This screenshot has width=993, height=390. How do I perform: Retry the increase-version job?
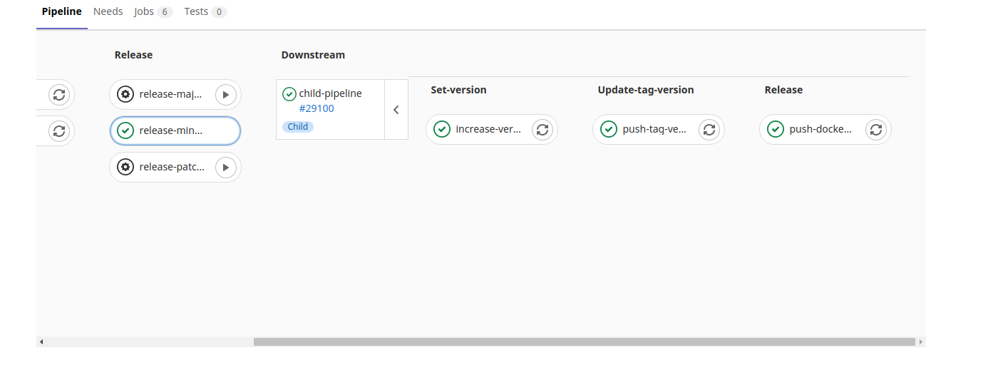(x=542, y=129)
